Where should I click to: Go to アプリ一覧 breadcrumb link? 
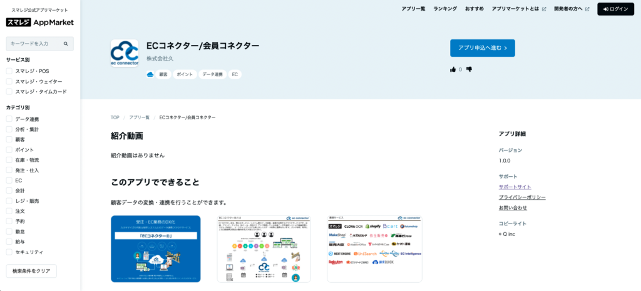(x=140, y=117)
